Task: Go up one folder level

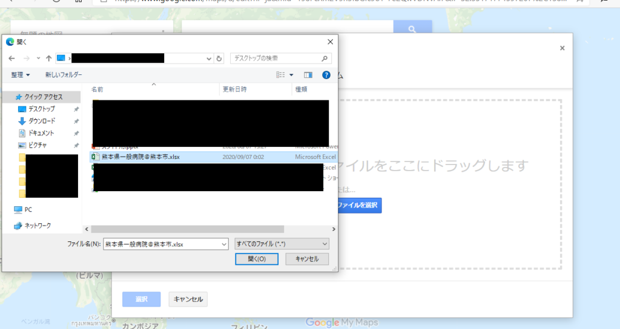Action: [48, 59]
